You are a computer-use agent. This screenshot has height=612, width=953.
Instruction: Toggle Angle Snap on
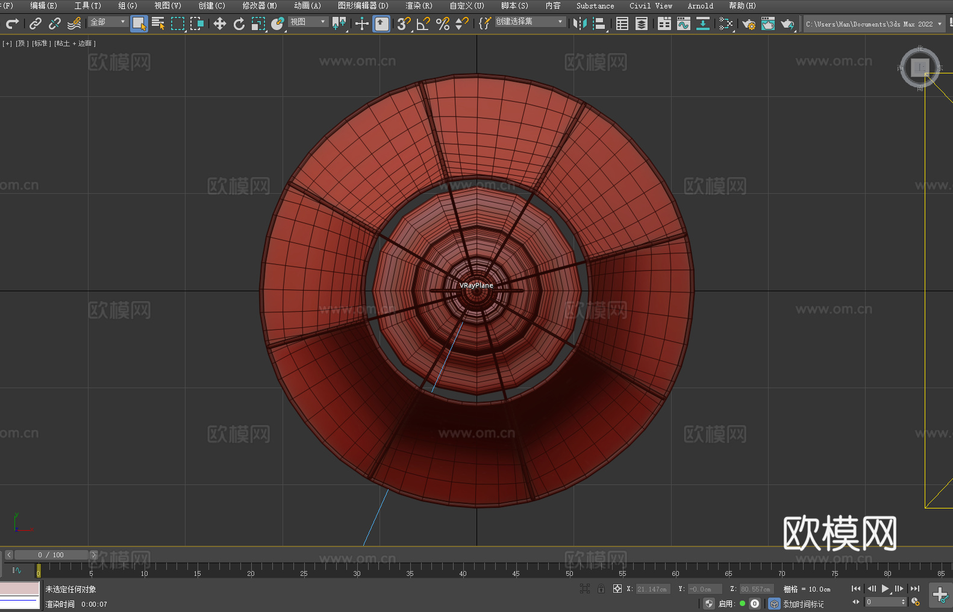tap(423, 23)
